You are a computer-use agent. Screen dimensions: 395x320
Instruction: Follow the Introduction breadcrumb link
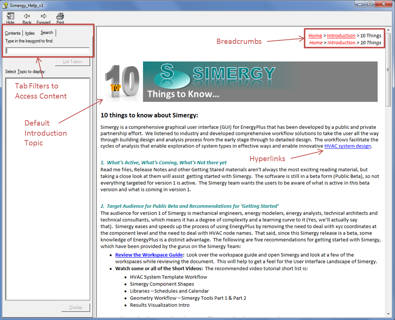coord(341,36)
